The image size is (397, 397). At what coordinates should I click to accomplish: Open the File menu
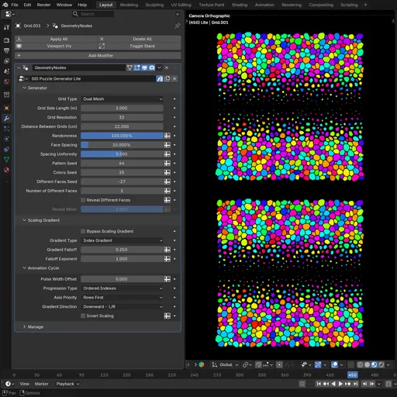point(15,5)
